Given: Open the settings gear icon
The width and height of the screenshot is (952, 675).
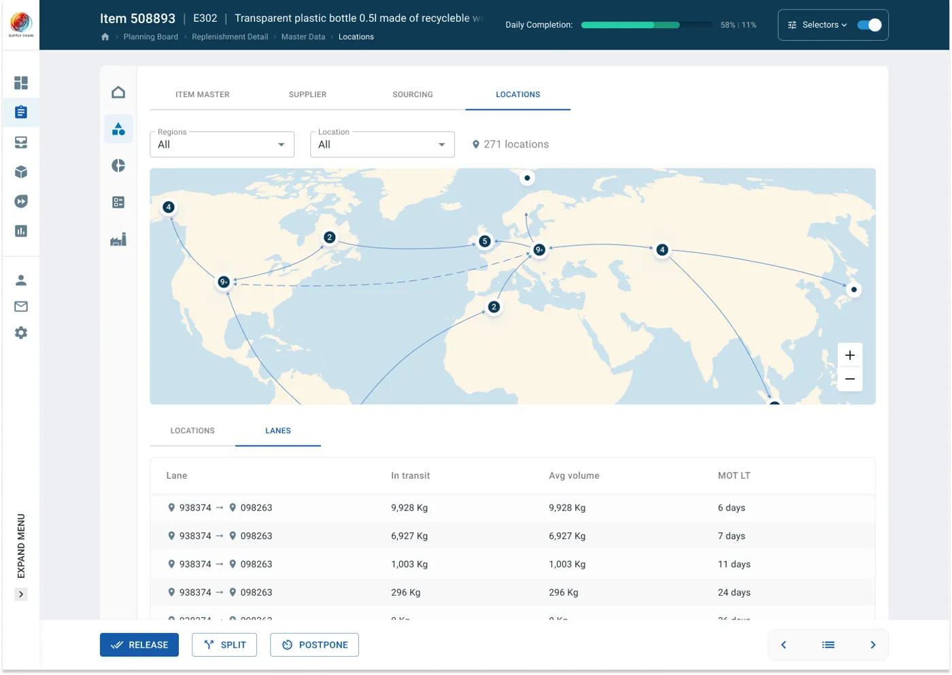Looking at the screenshot, I should coord(21,333).
